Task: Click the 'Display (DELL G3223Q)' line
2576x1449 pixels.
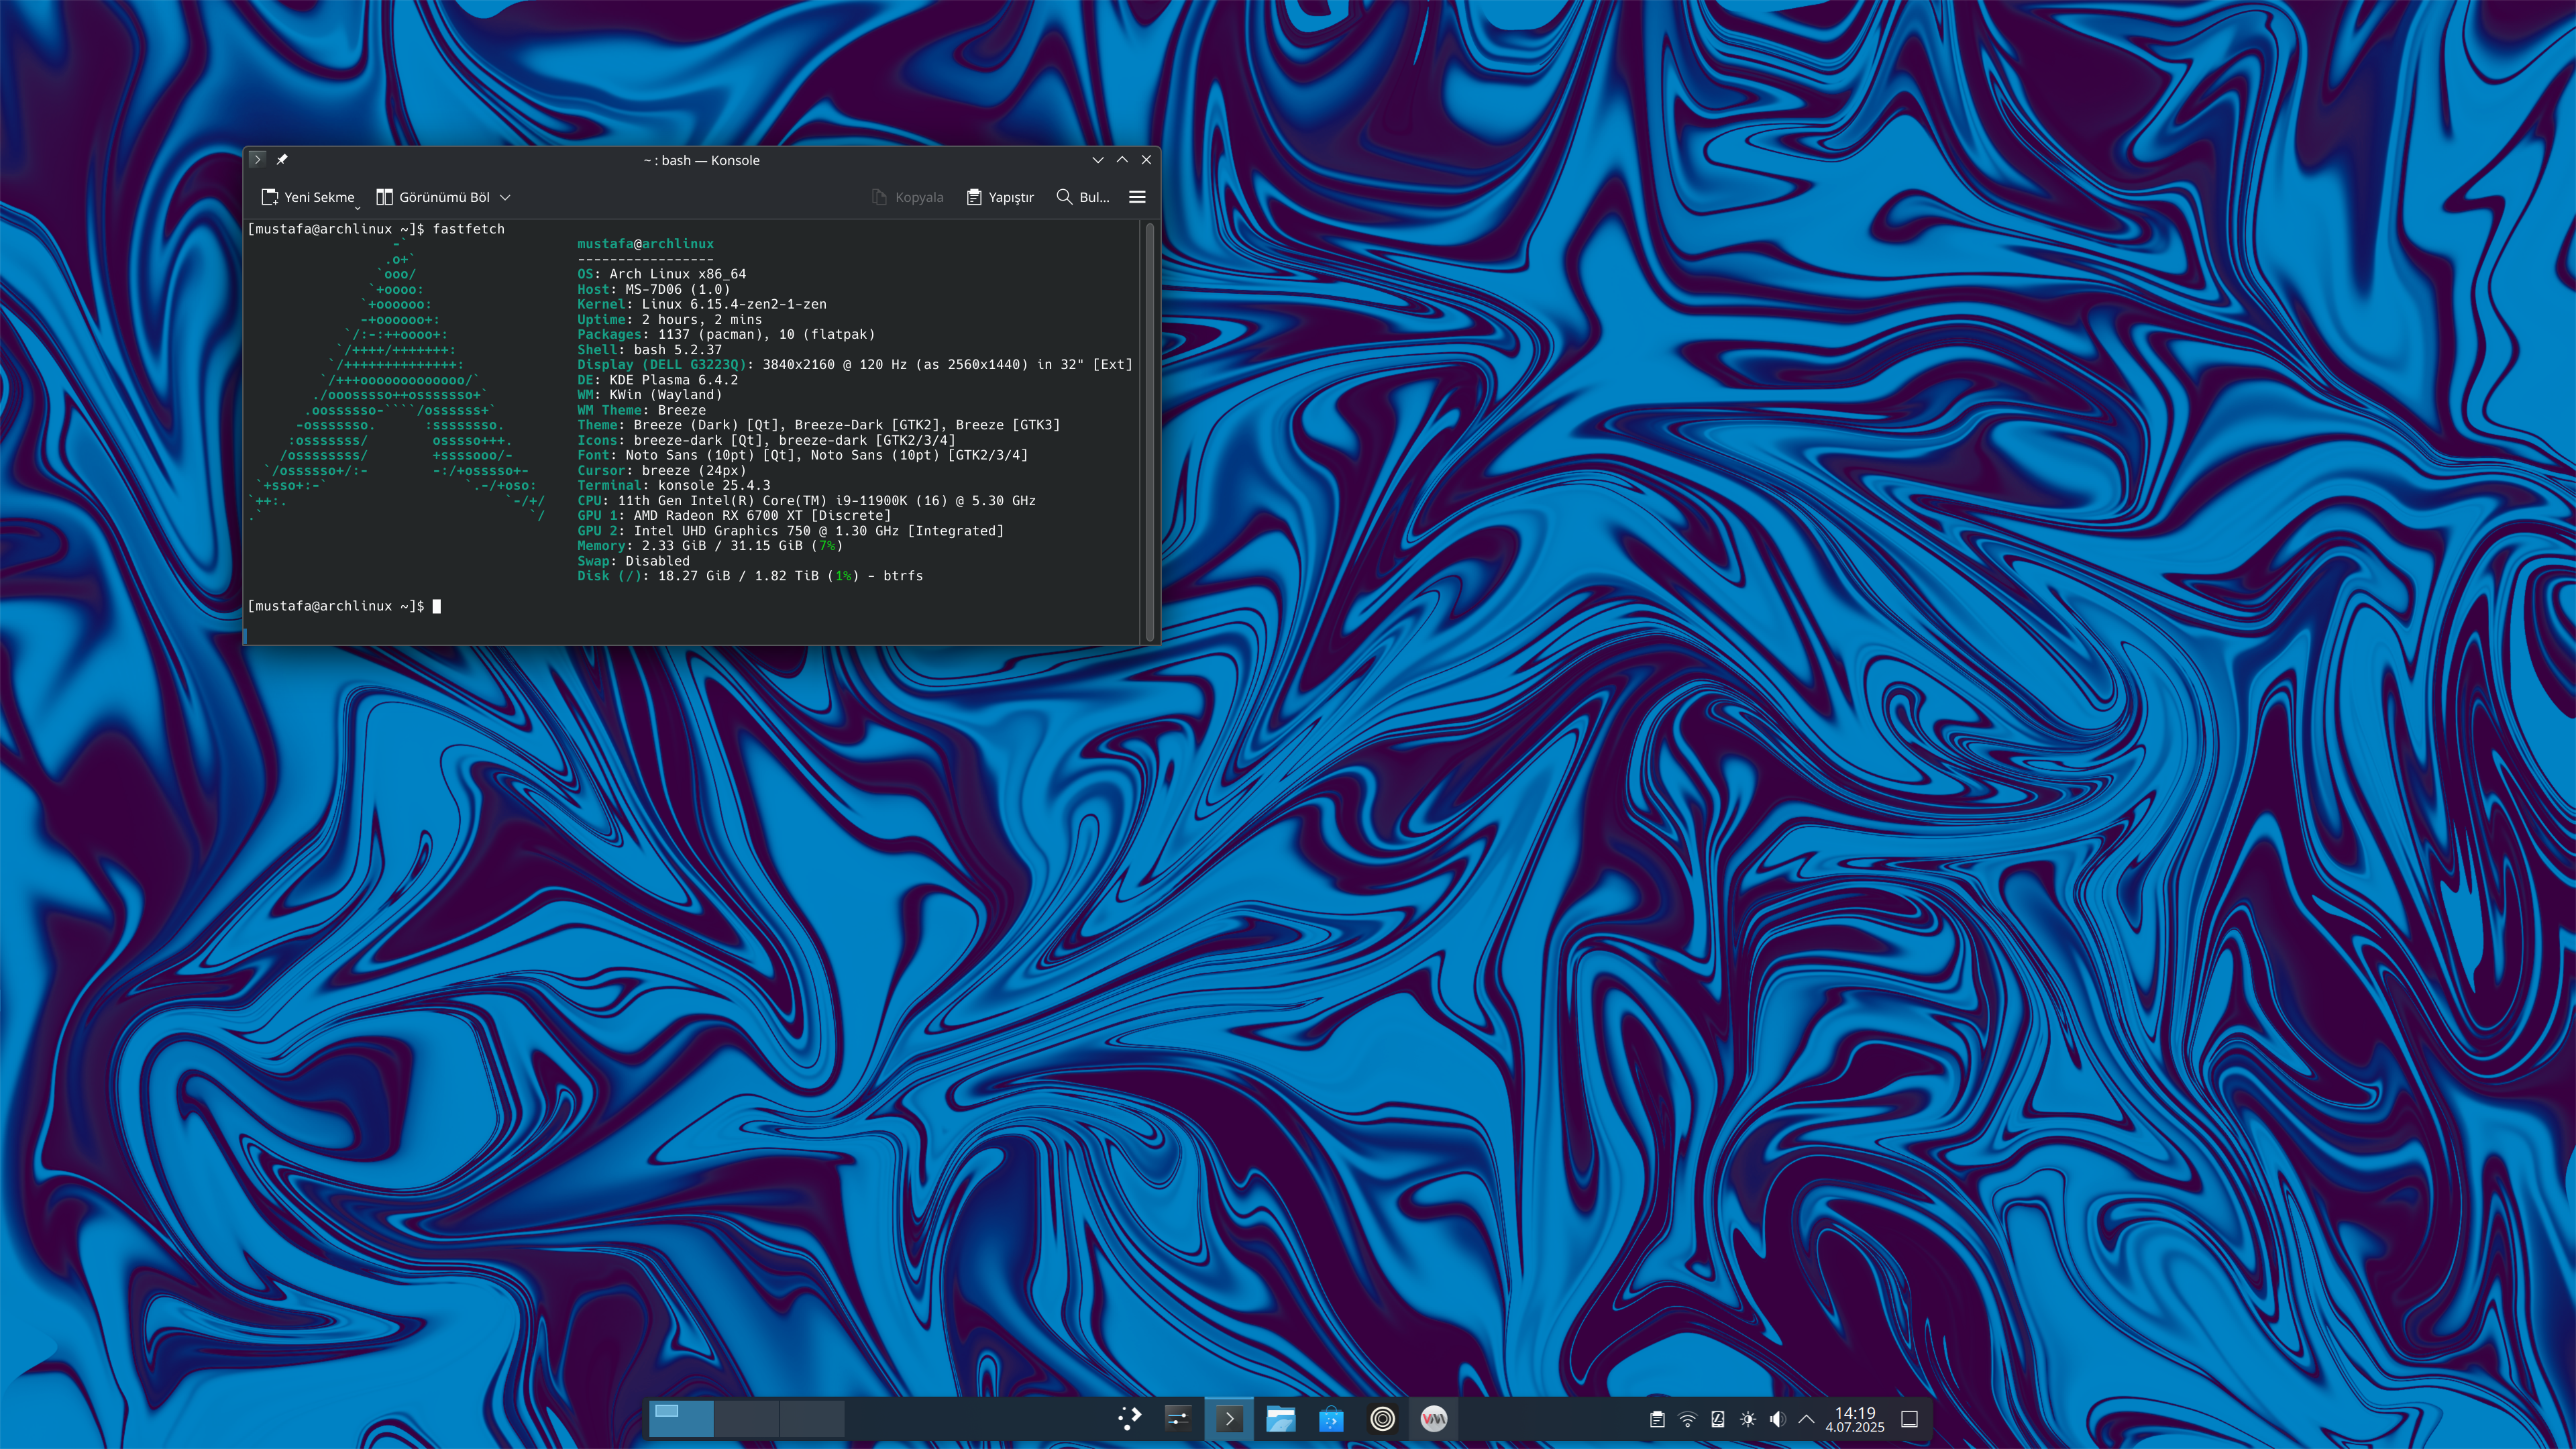Action: 855,365
